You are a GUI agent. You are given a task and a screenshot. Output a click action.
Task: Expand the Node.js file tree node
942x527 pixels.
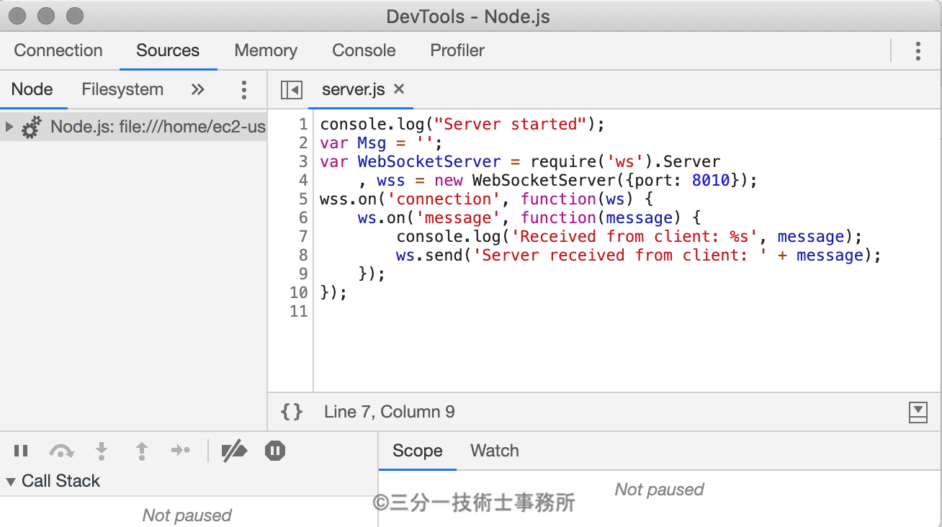[9, 127]
